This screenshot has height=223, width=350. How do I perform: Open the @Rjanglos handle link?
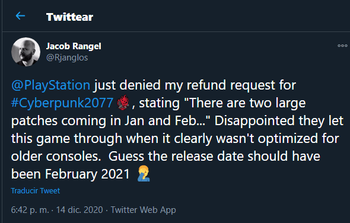point(67,58)
